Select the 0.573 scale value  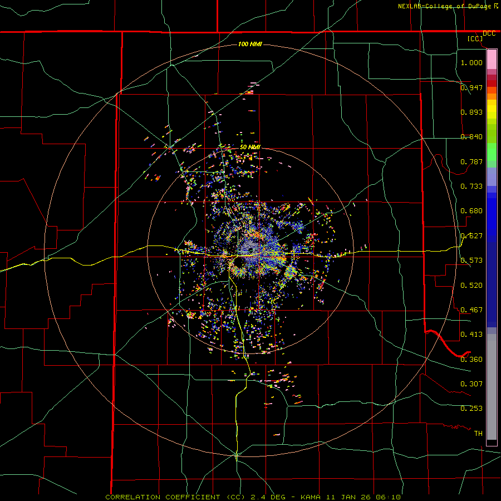pyautogui.click(x=471, y=260)
